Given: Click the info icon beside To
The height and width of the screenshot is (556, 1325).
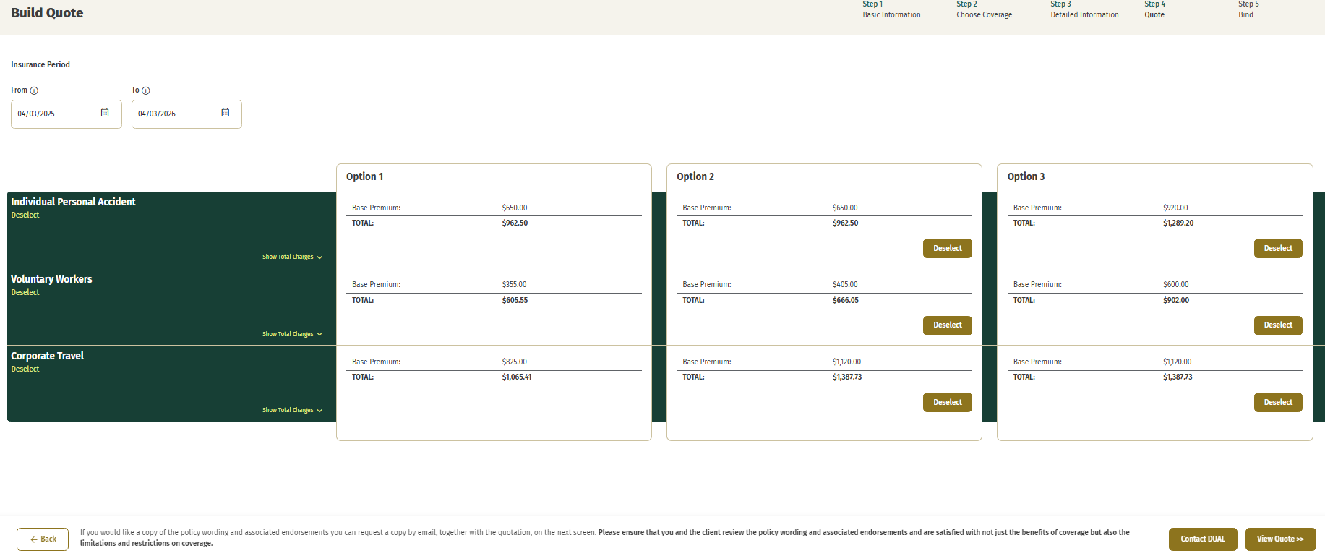Looking at the screenshot, I should click(x=146, y=90).
